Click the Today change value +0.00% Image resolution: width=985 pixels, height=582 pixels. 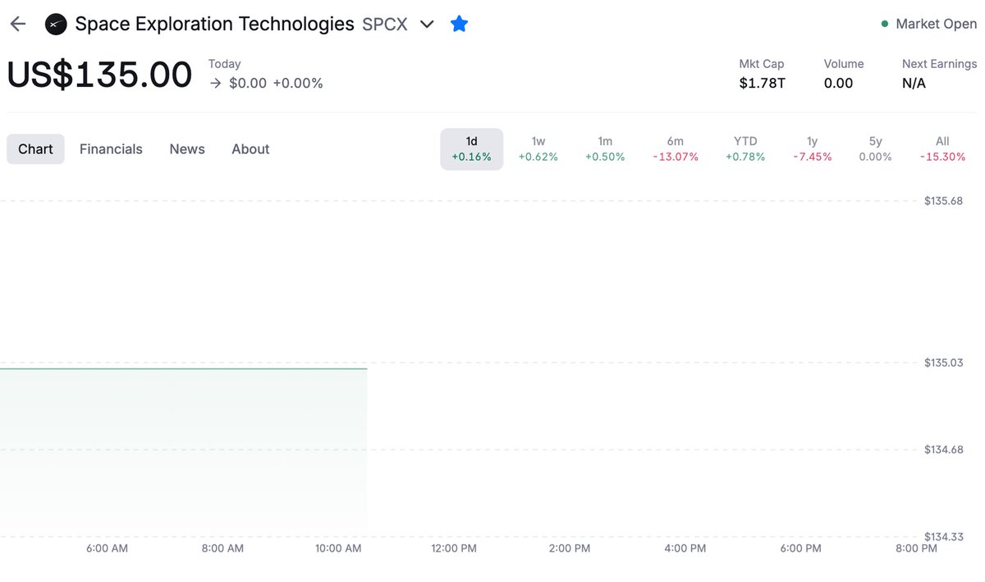298,83
